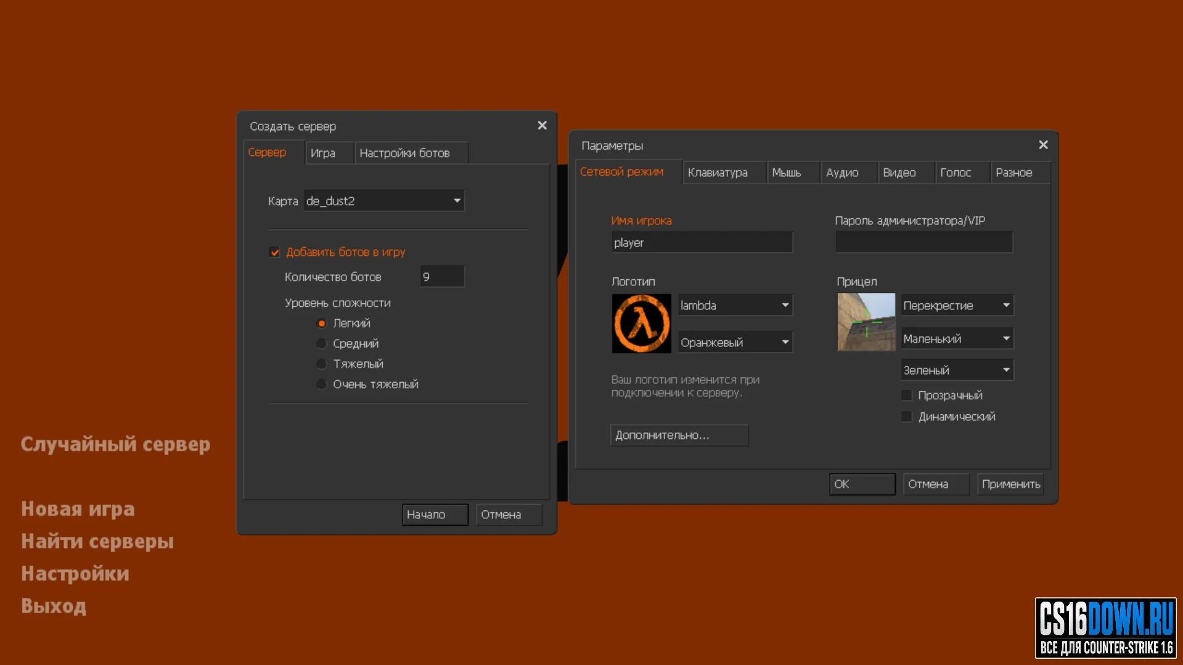Click Найти серверы in main menu
Viewport: 1183px width, 665px height.
point(97,542)
